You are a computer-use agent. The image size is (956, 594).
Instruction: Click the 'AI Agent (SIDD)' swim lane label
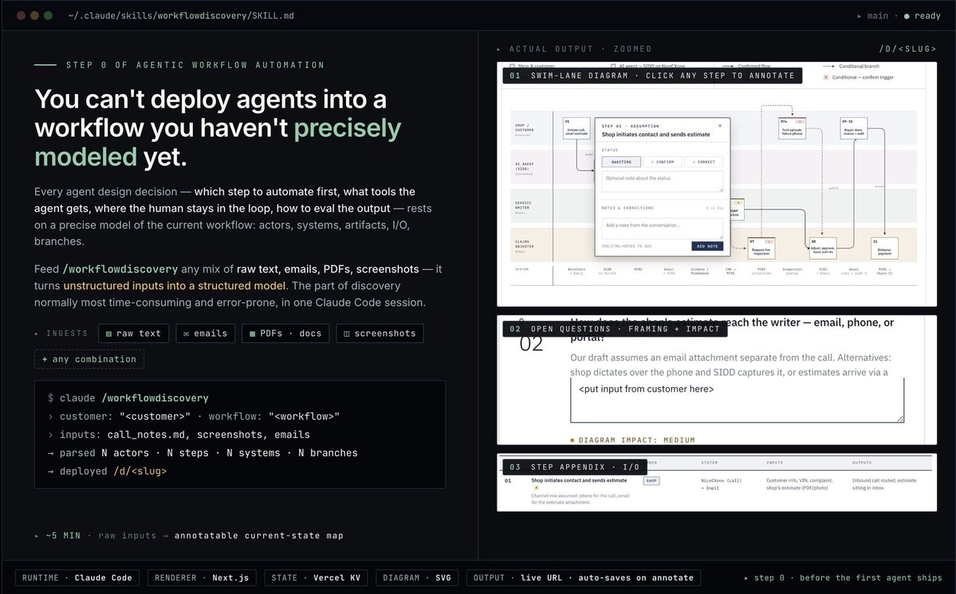point(525,169)
